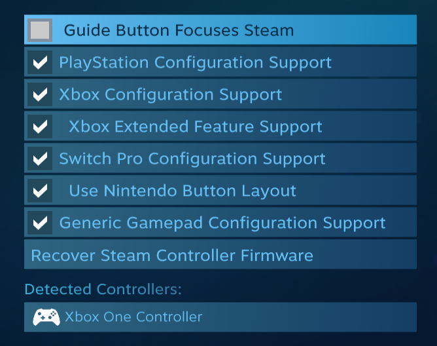The height and width of the screenshot is (346, 437).
Task: Enable the Guide Button Focuses Steam checkbox
Action: pos(41,30)
